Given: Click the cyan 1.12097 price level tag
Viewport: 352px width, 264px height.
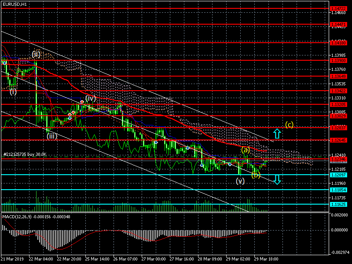Looking at the screenshot, I should pyautogui.click(x=338, y=175).
